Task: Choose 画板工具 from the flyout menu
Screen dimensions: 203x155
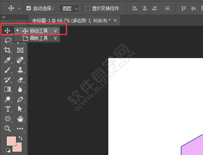Action: click(x=37, y=38)
